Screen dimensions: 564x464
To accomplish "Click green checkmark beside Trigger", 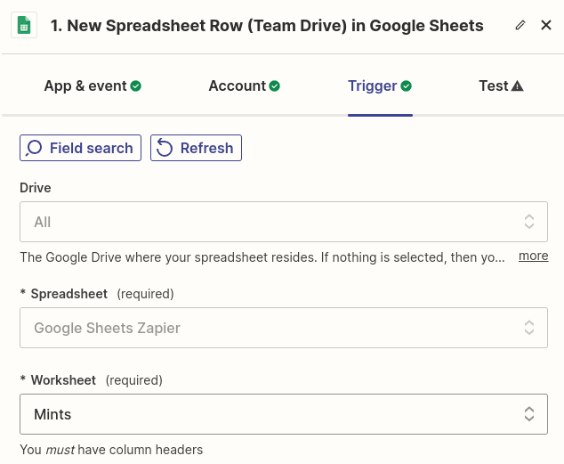I will pyautogui.click(x=407, y=86).
